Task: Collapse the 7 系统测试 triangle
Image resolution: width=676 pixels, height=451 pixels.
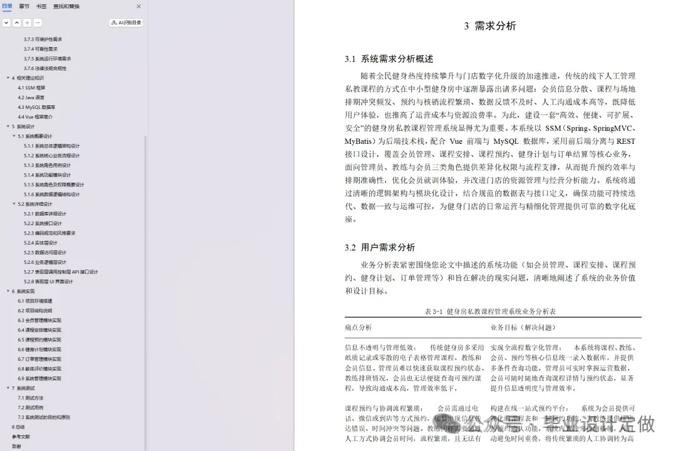Action: tap(8, 388)
